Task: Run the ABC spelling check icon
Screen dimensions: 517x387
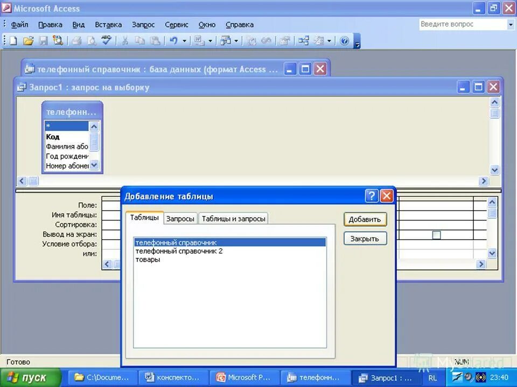Action: 106,40
